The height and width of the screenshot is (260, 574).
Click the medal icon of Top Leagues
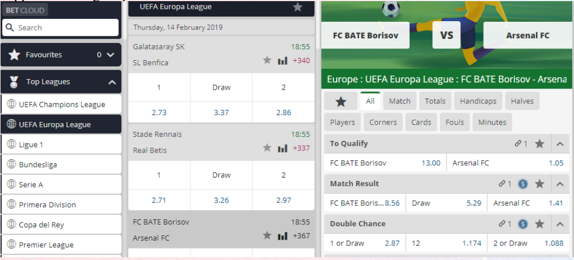click(x=14, y=82)
